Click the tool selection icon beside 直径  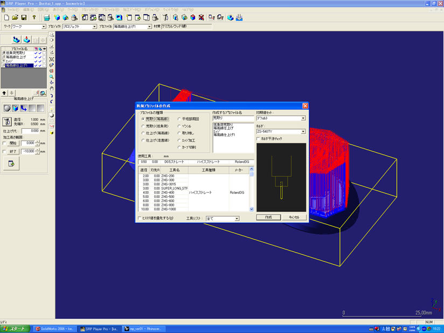(x=8, y=121)
